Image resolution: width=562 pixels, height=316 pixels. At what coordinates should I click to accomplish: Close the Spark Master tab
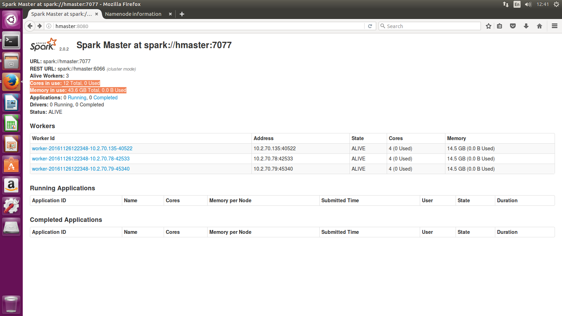(97, 14)
